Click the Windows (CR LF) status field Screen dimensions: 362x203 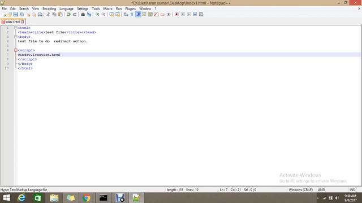[x=300, y=189]
